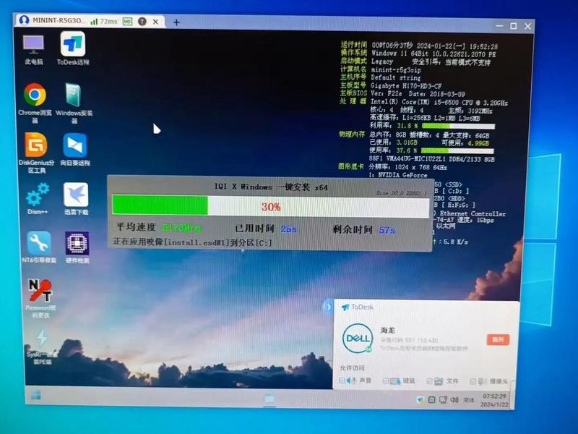The height and width of the screenshot is (434, 578).
Task: Click the memory 使用率 37.6% bar
Action: point(457,150)
